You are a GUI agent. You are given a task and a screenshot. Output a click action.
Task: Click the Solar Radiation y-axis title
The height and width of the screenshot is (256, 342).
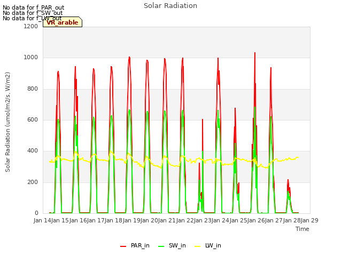(7, 122)
